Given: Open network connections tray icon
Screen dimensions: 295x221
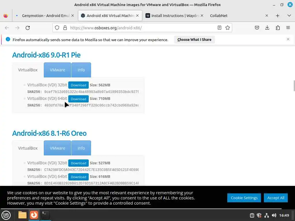Looking at the screenshot, I should [266, 215].
